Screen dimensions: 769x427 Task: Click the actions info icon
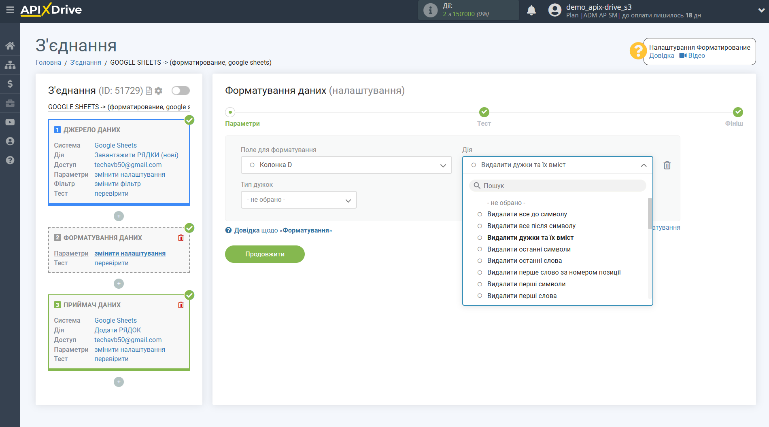(x=430, y=10)
